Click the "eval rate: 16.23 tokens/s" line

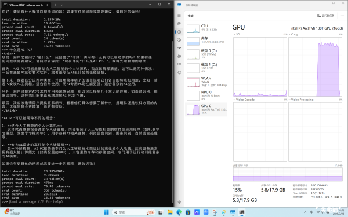[x=36, y=46]
